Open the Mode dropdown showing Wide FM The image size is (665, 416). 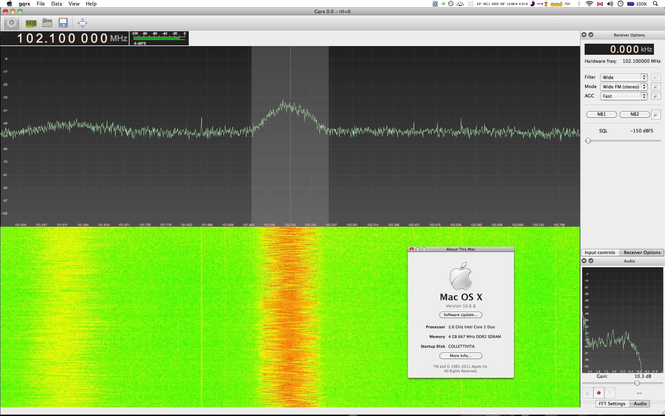(623, 87)
